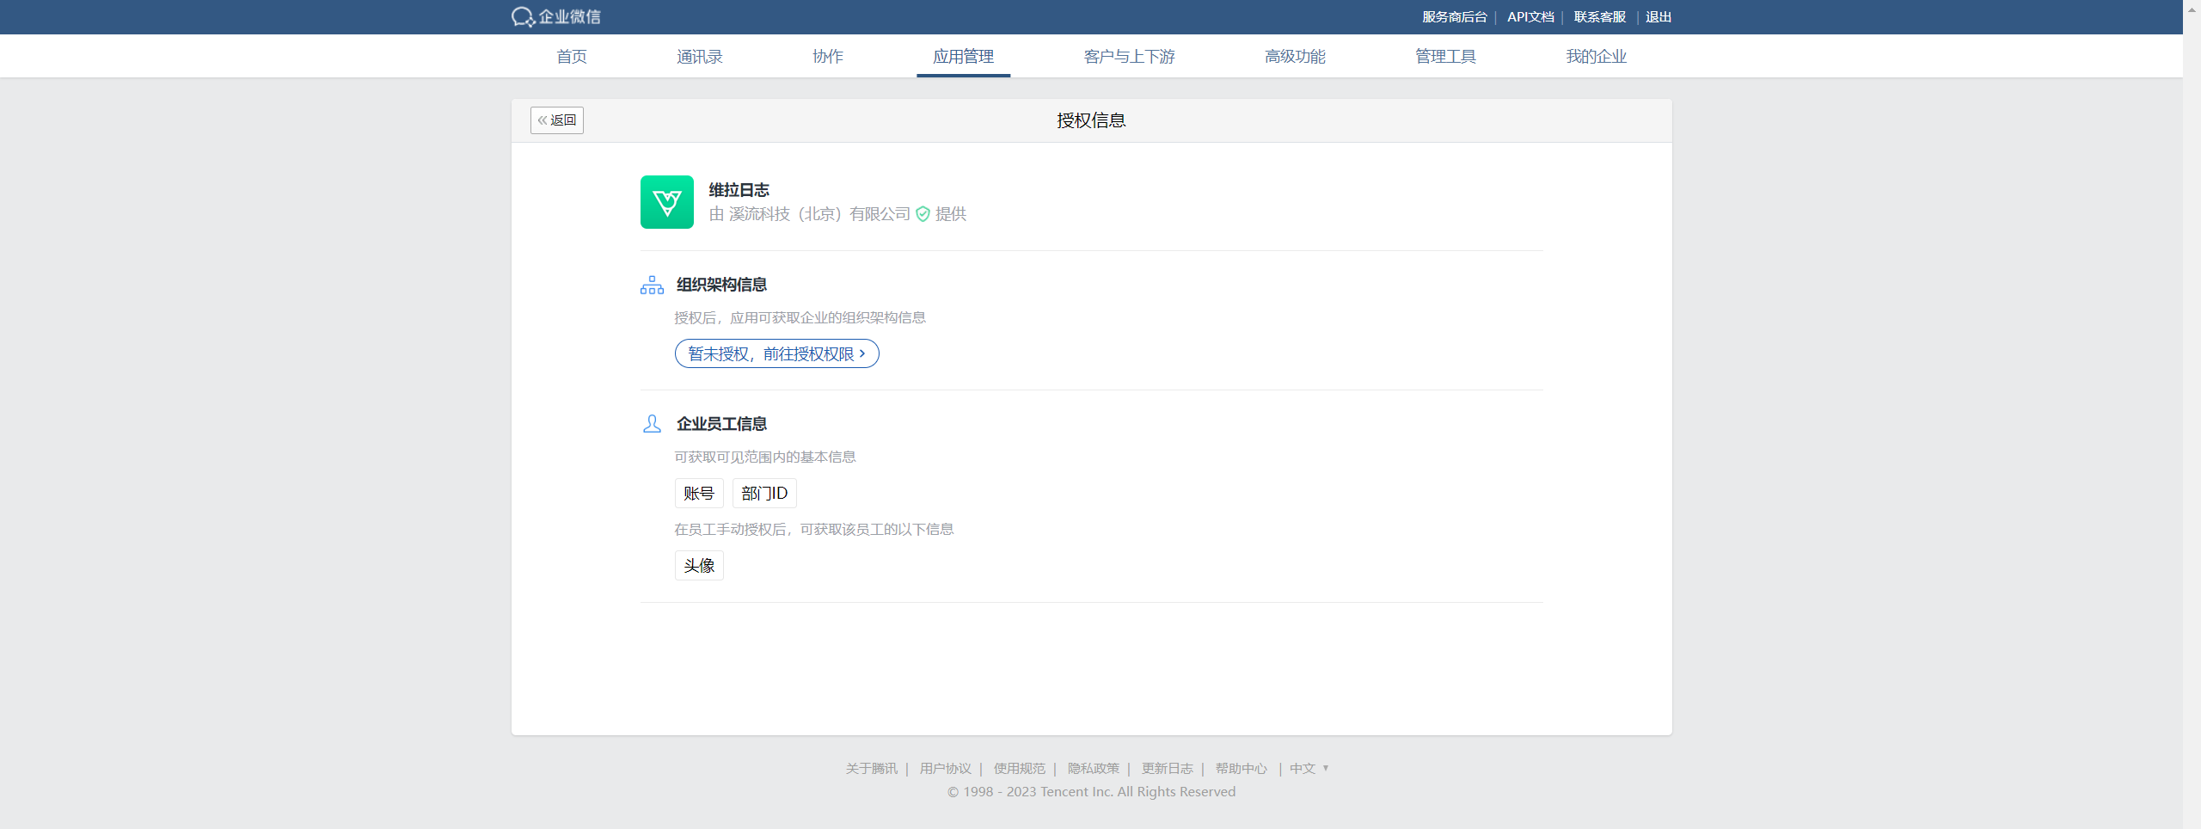This screenshot has height=829, width=2201.
Task: Open 帮助中心 footer link
Action: (1241, 769)
